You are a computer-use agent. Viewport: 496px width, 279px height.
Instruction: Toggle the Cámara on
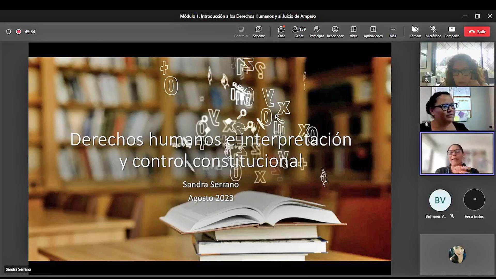tap(415, 32)
